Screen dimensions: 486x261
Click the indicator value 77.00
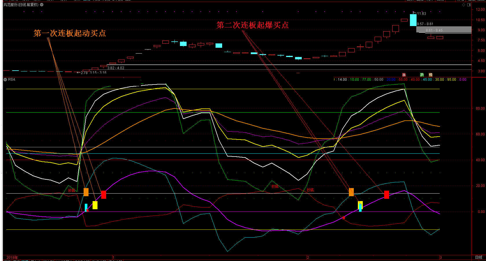367,80
